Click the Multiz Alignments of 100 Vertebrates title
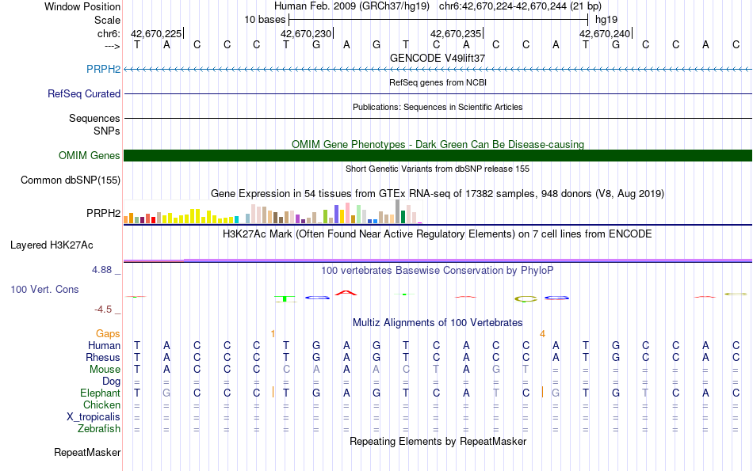 click(x=438, y=322)
